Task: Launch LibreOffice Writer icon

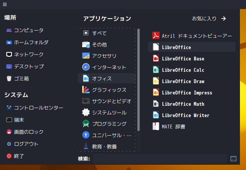Action: click(156, 115)
